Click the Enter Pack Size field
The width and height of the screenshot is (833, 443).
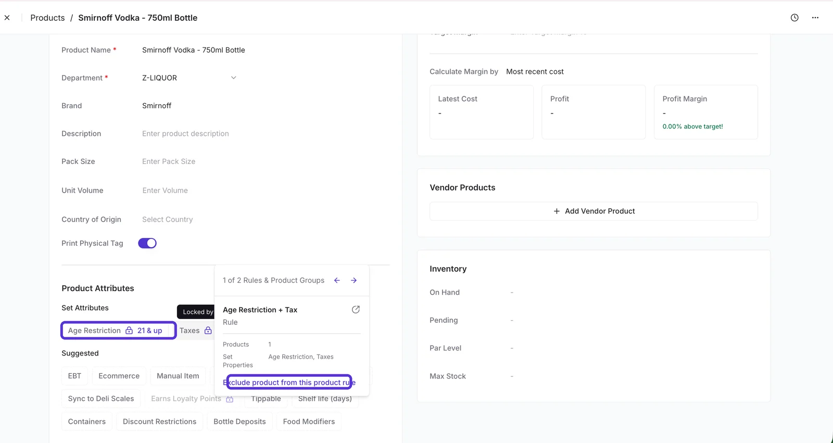pyautogui.click(x=169, y=162)
